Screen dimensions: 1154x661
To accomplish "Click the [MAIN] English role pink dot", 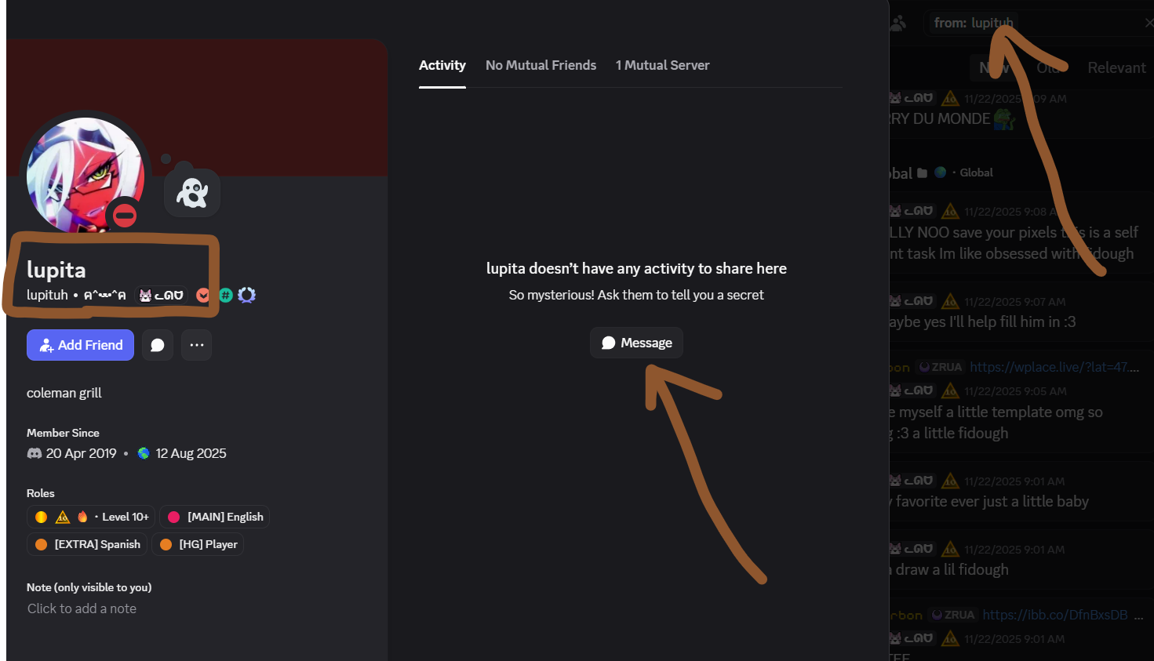I will (174, 517).
